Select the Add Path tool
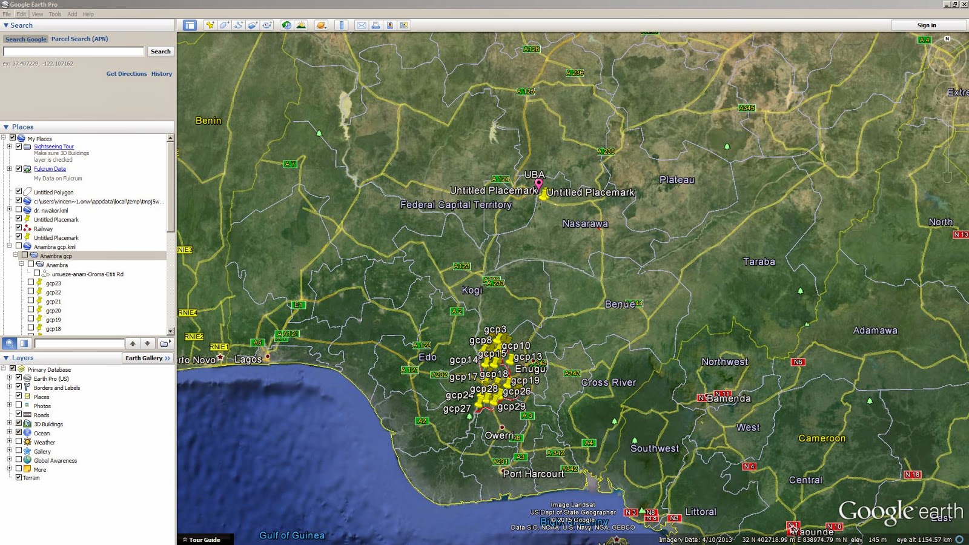969x545 pixels. [239, 25]
